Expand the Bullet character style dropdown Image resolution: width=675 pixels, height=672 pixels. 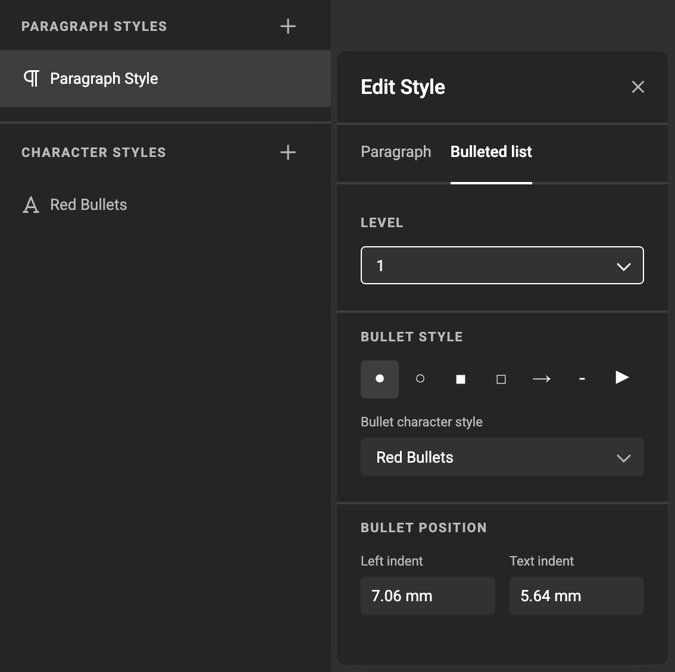click(x=502, y=457)
